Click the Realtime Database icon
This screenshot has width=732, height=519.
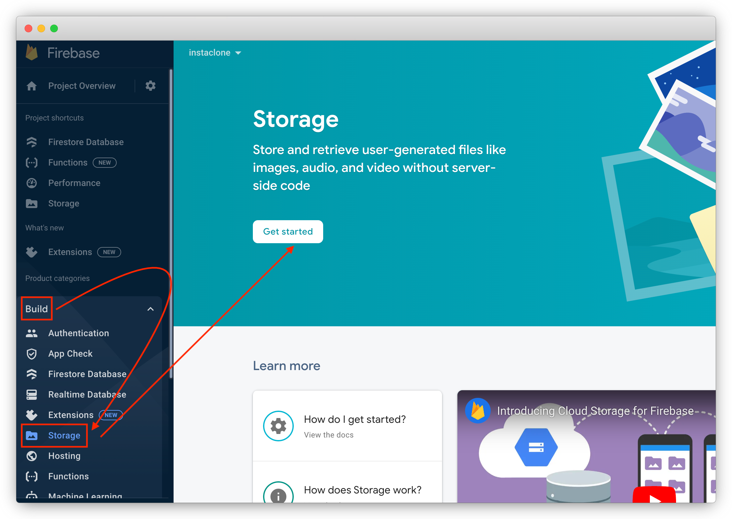click(x=32, y=395)
